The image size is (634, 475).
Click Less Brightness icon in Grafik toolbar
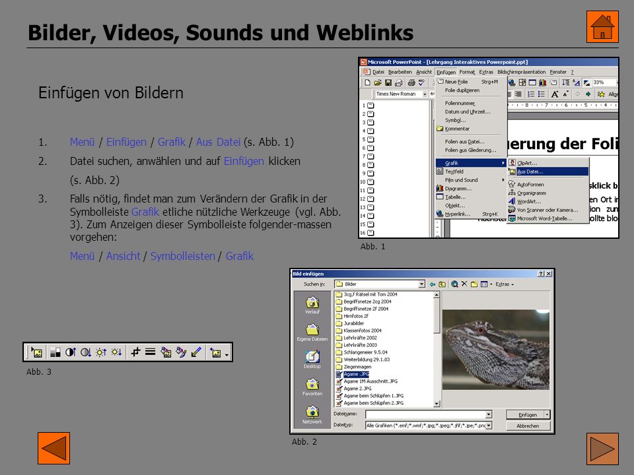(x=116, y=352)
